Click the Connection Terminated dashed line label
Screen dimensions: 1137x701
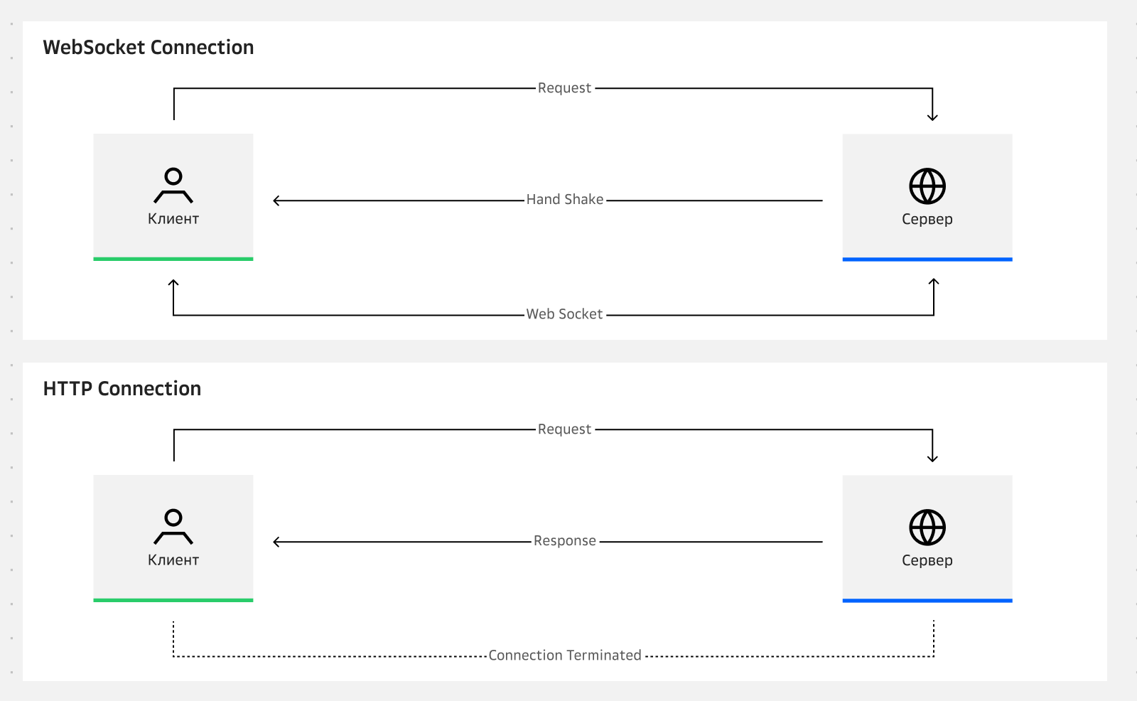pos(565,655)
